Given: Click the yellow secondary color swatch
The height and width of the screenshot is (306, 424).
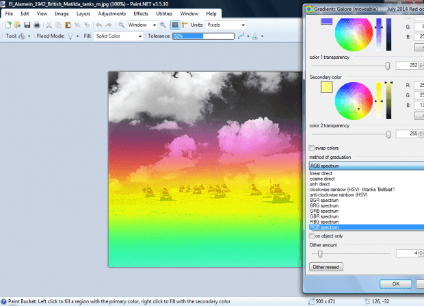Looking at the screenshot, I should point(326,88).
